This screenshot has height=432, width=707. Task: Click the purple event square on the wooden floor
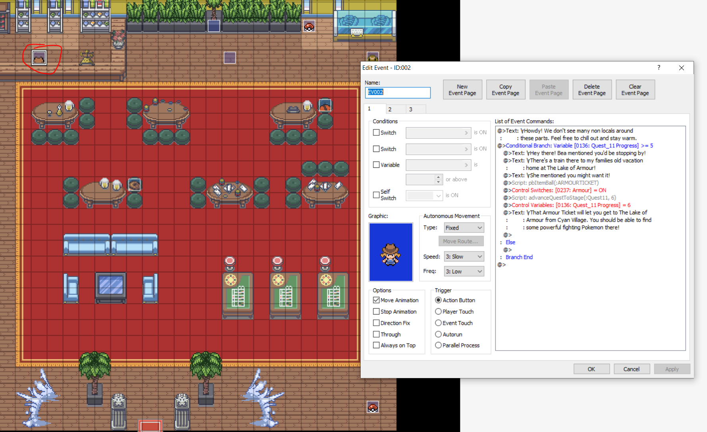tap(230, 58)
